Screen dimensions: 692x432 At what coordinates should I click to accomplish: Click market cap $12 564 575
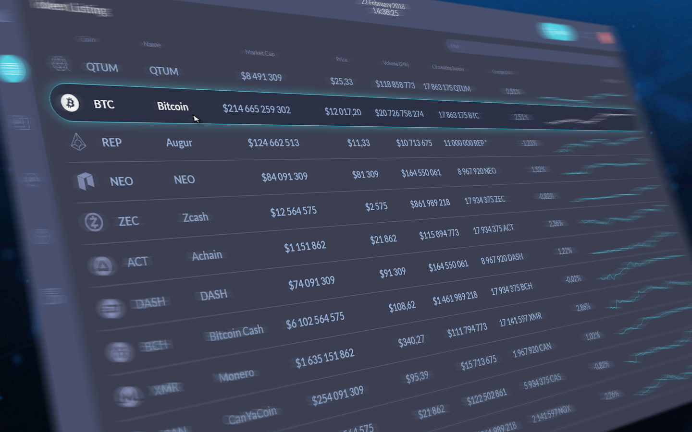pyautogui.click(x=293, y=211)
